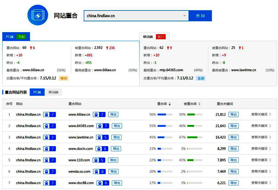
Task: Click Baidu weight badge beside www.doc88.com
Action: [103, 183]
